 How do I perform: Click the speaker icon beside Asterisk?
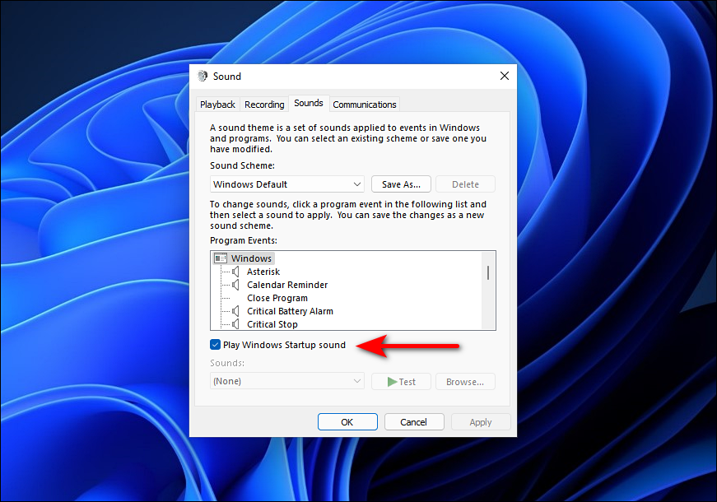[237, 272]
